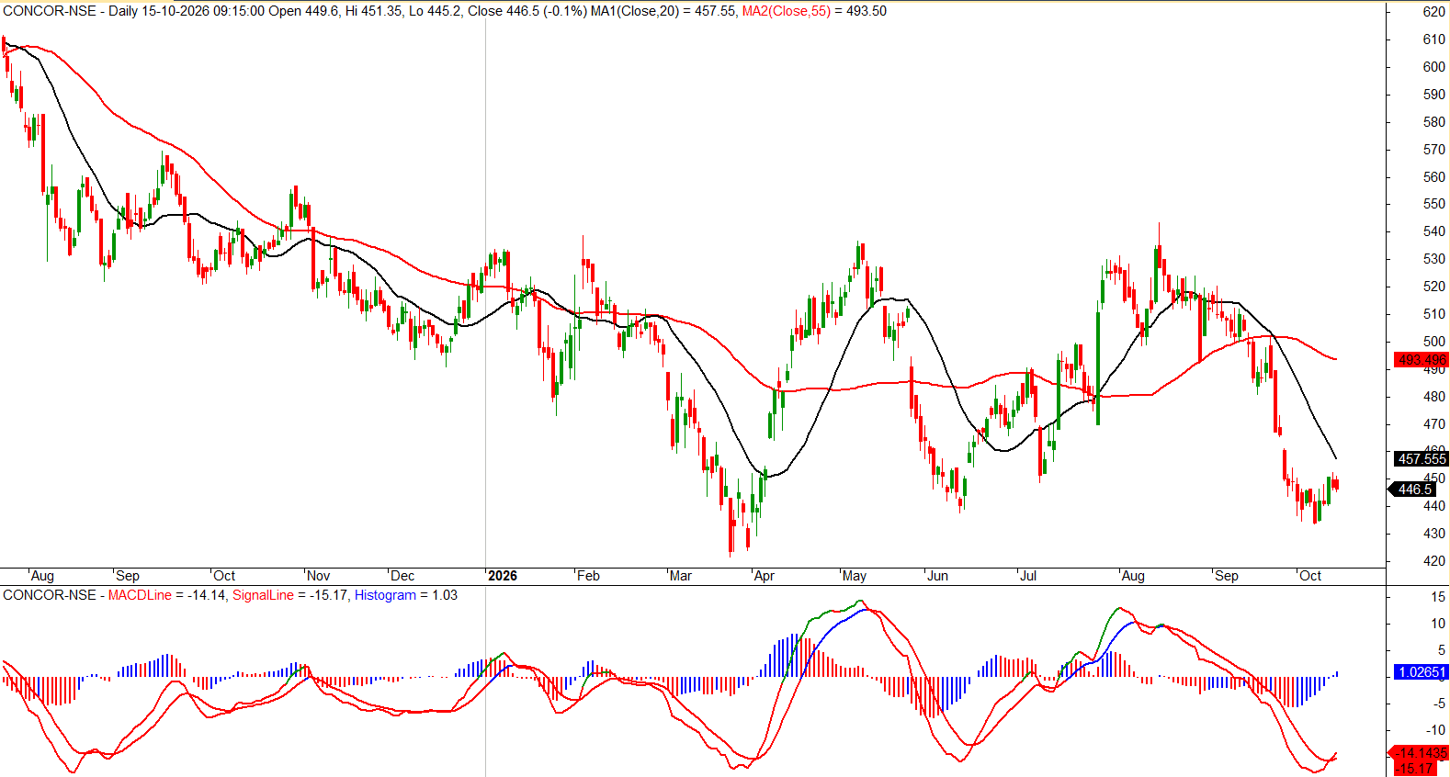Click the 500 price axis label
This screenshot has height=777, width=1450.
[1433, 342]
